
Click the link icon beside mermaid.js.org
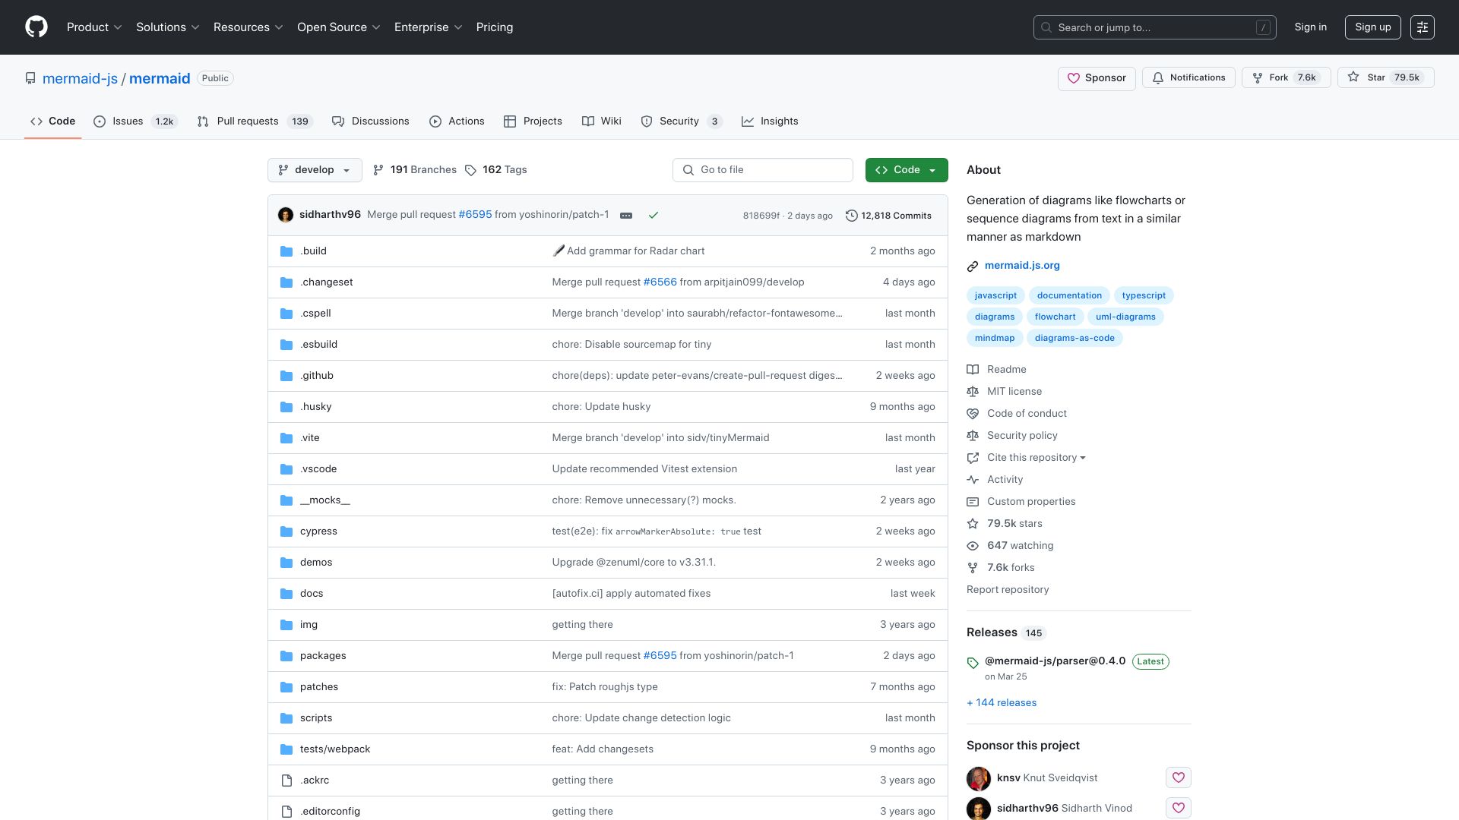pos(973,266)
